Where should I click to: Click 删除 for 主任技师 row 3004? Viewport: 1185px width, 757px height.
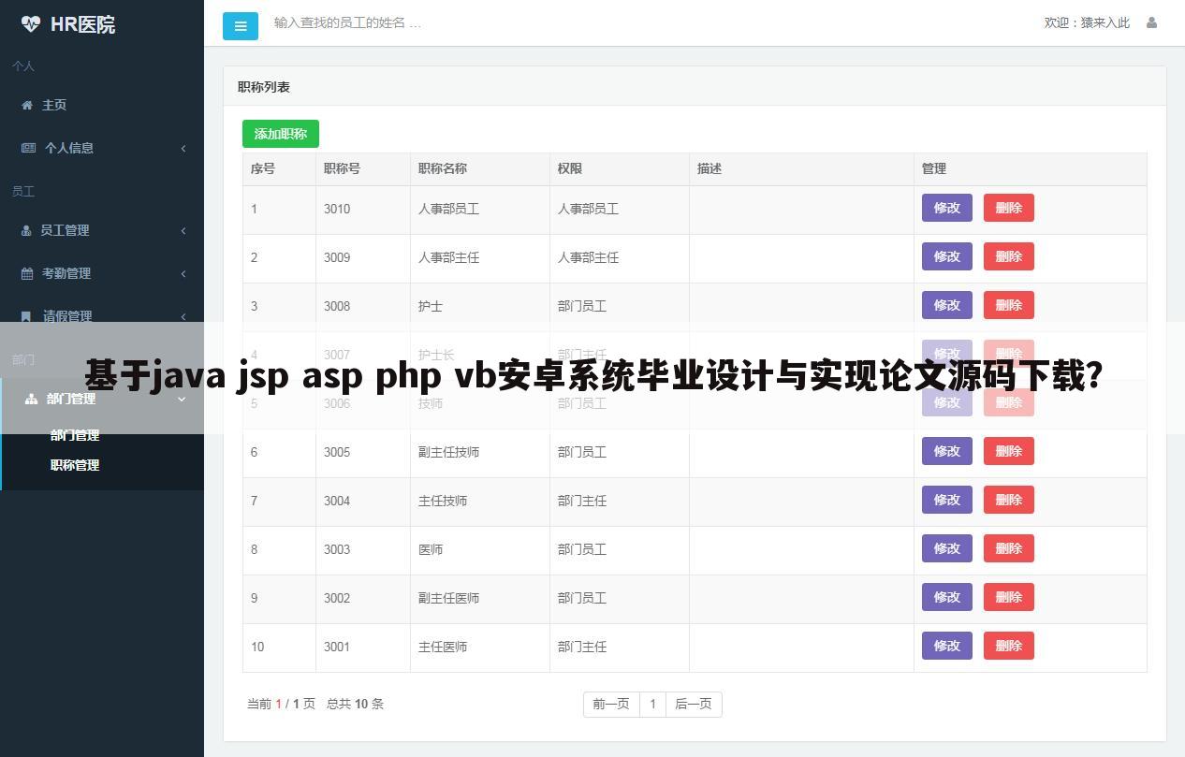point(1009,500)
